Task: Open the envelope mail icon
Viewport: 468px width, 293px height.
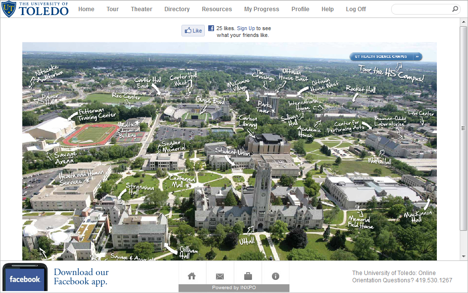Action: click(x=220, y=276)
